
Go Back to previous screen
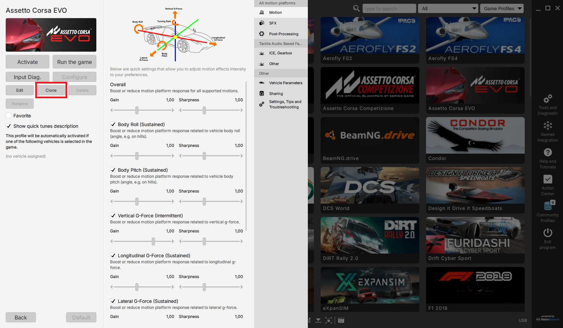click(21, 318)
